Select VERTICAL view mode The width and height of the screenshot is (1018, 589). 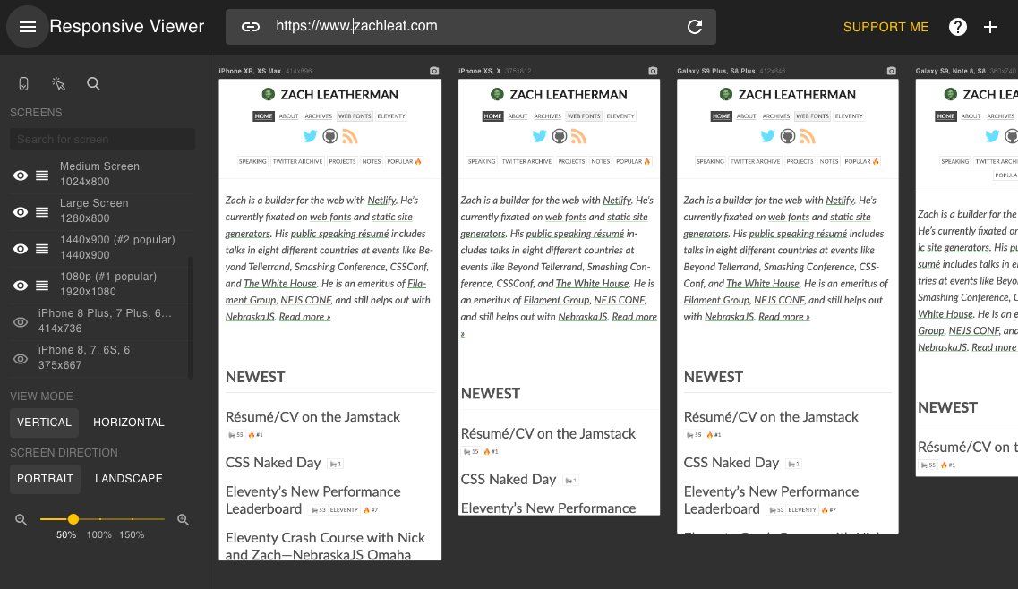click(44, 423)
